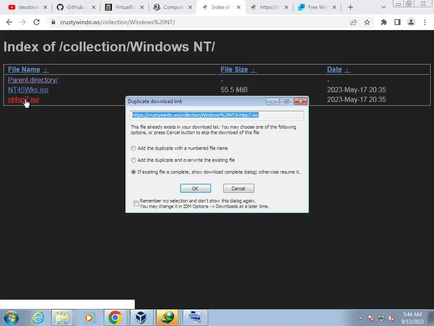Minimize the Duplicate download link dialog
The width and height of the screenshot is (434, 326).
[x=273, y=101]
